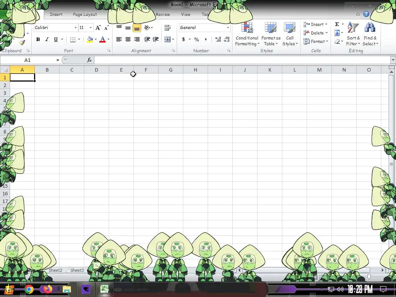Click Decrease Decimal icon
This screenshot has width=396, height=297.
[227, 39]
